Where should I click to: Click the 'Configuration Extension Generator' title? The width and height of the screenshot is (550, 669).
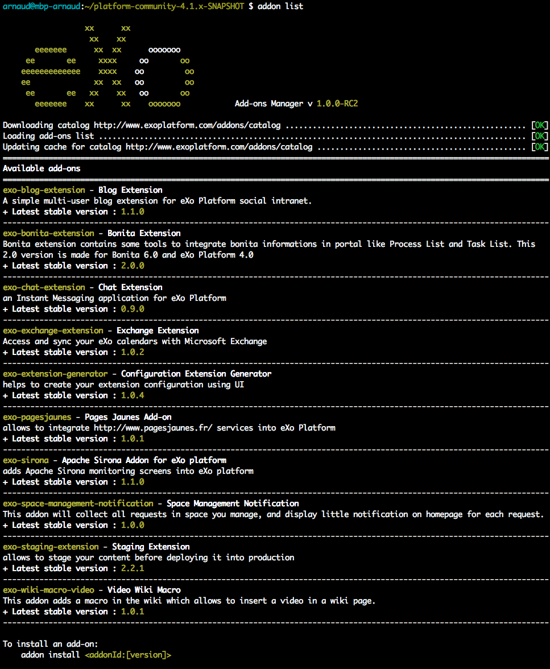coord(196,374)
